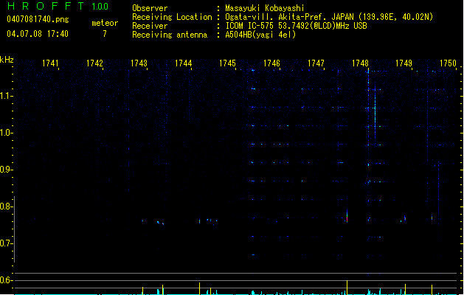Select observer name Masayuki Kobayashi
This screenshot has height=295, width=464.
pyautogui.click(x=265, y=8)
